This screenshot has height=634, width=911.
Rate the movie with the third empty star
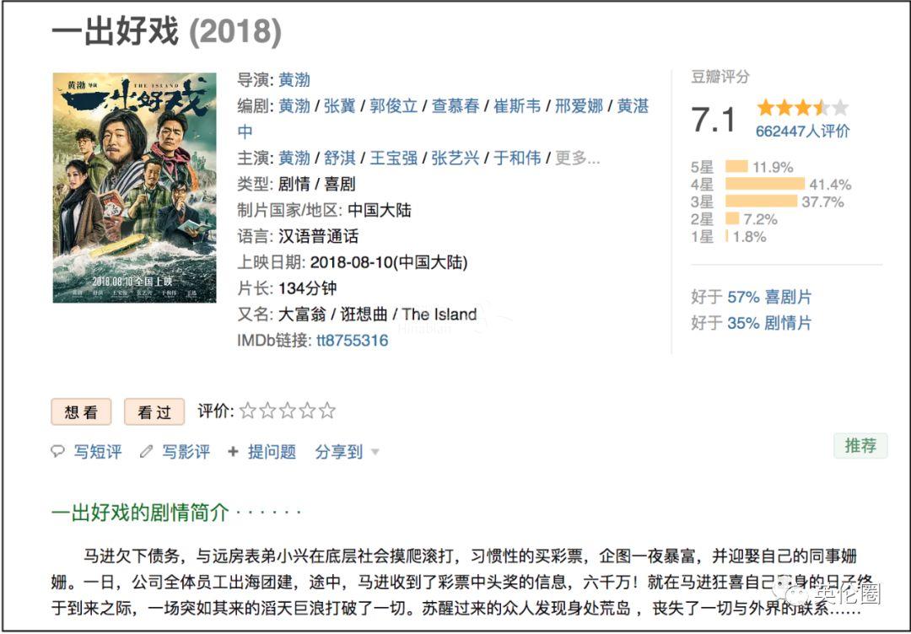(288, 411)
